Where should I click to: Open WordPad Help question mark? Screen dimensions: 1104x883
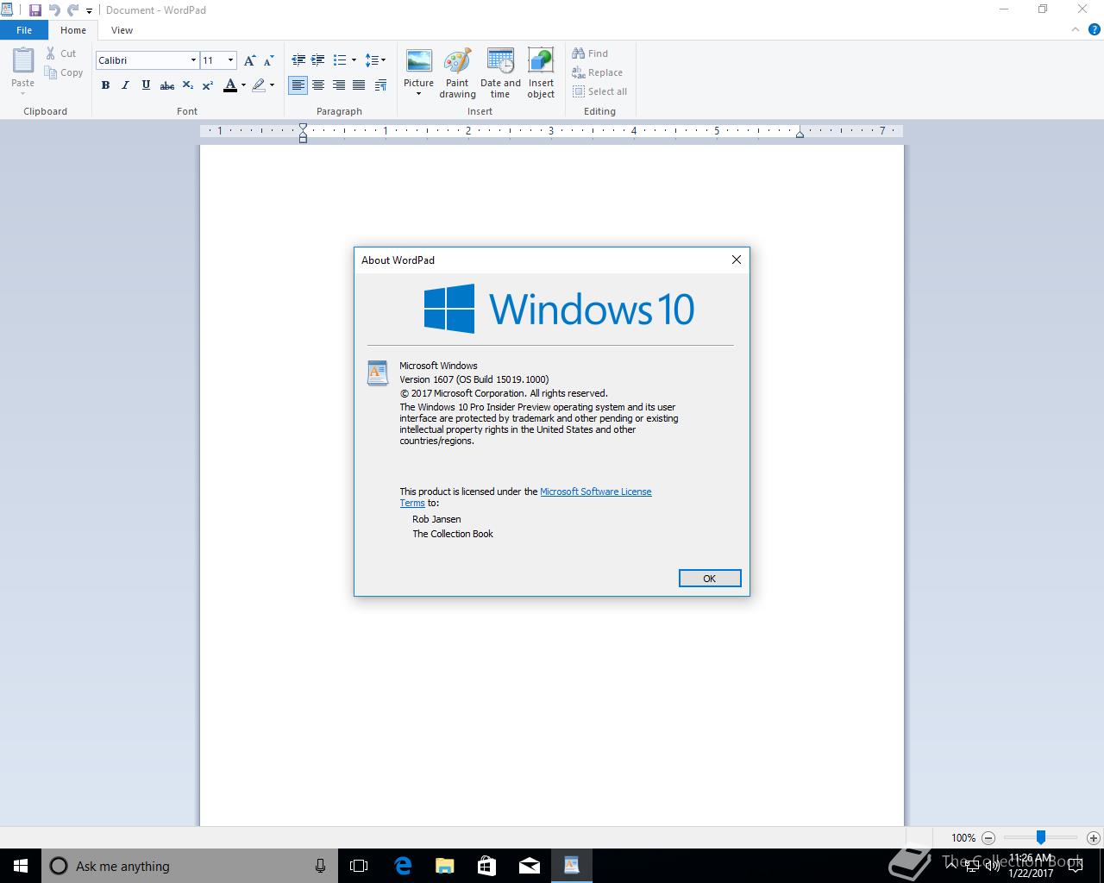1095,30
